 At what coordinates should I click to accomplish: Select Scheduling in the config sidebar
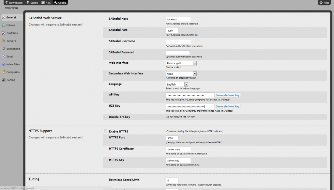13,49
